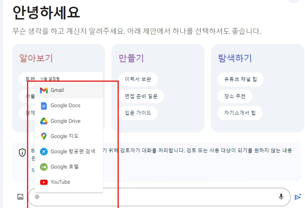The image size is (305, 208).
Task: Select the YouTube icon in the list
Action: click(44, 181)
